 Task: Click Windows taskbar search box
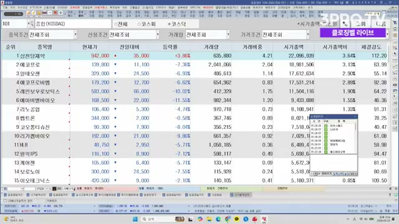(163, 219)
